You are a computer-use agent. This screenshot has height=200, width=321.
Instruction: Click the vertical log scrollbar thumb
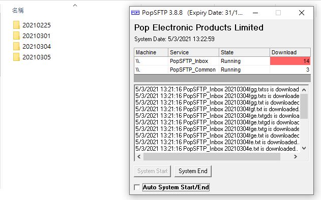point(304,106)
